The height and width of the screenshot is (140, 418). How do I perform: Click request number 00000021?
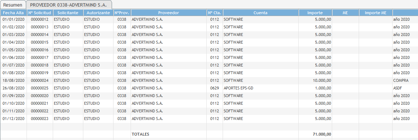pos(40,103)
